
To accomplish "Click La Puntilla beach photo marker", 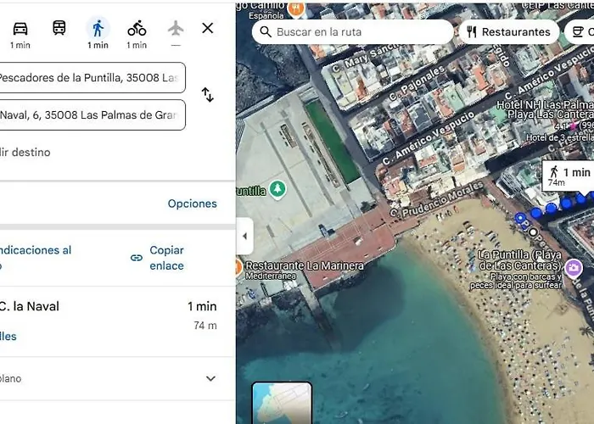I will tap(574, 269).
